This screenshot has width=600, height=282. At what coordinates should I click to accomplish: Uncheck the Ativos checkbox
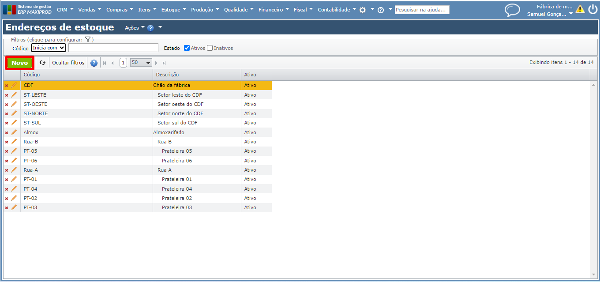tap(187, 48)
